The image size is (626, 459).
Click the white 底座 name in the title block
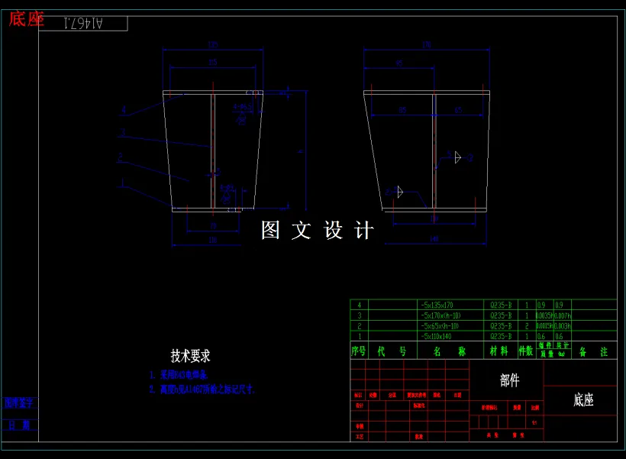point(583,399)
